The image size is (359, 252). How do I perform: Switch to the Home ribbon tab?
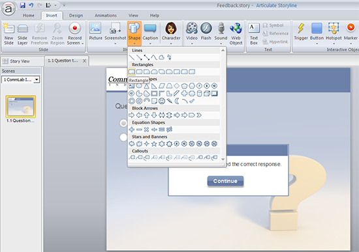point(28,16)
